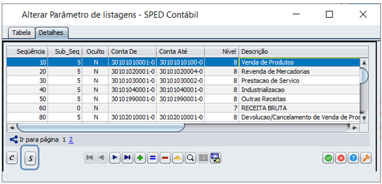Go to next record with play arrow
Viewport: 382px width, 184px height.
114,158
